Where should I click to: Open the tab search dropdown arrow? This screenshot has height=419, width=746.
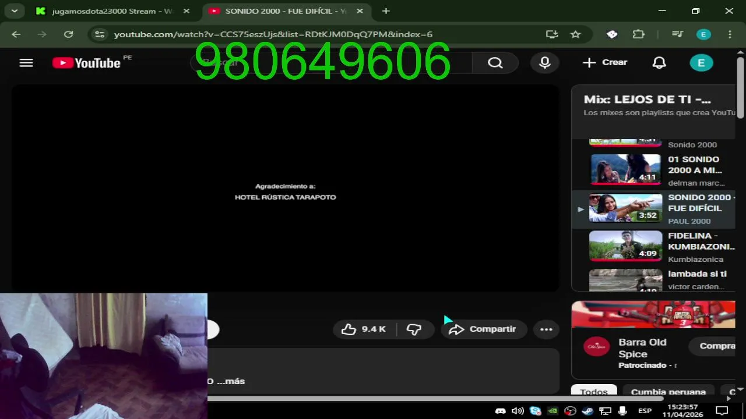tap(14, 10)
